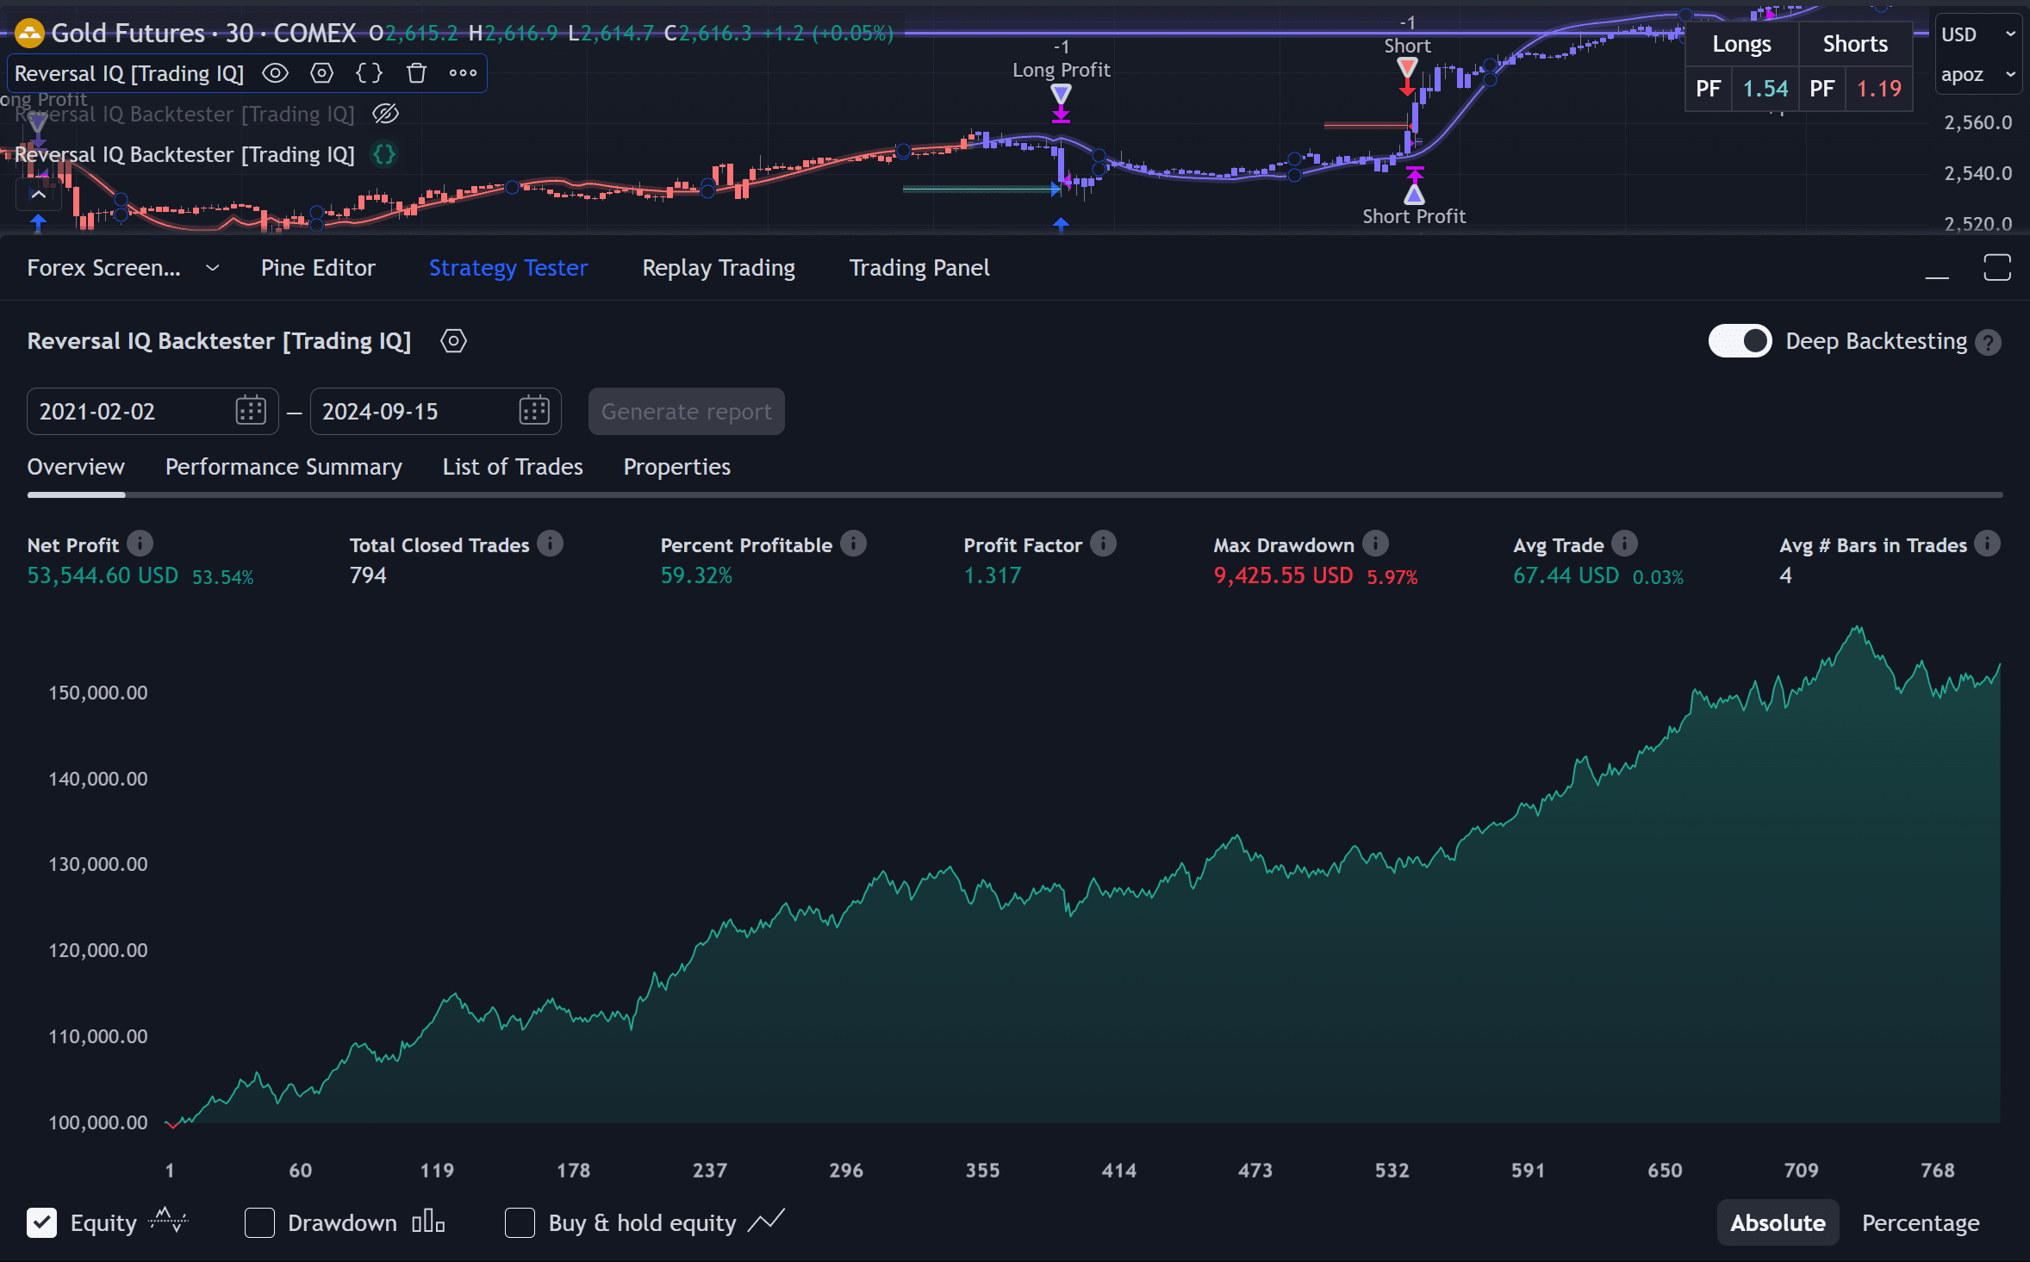Open the List of Trades tab

[x=512, y=467]
